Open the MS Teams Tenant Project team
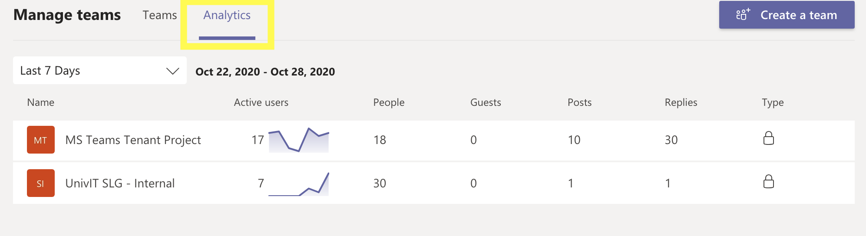The width and height of the screenshot is (866, 236). point(133,140)
